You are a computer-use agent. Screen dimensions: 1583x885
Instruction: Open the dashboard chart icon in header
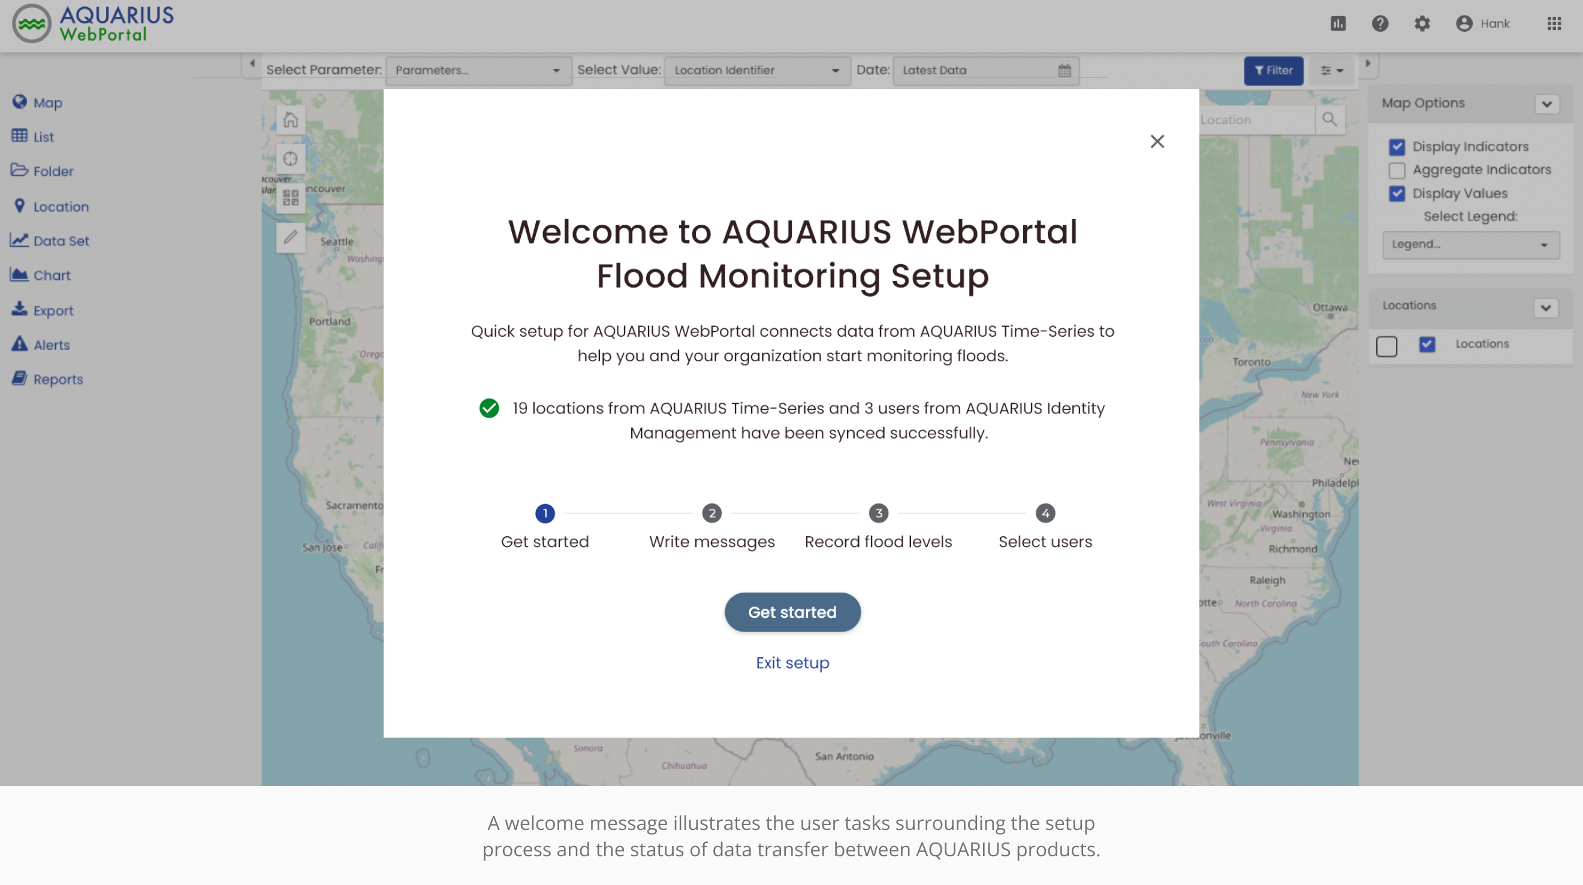tap(1338, 23)
